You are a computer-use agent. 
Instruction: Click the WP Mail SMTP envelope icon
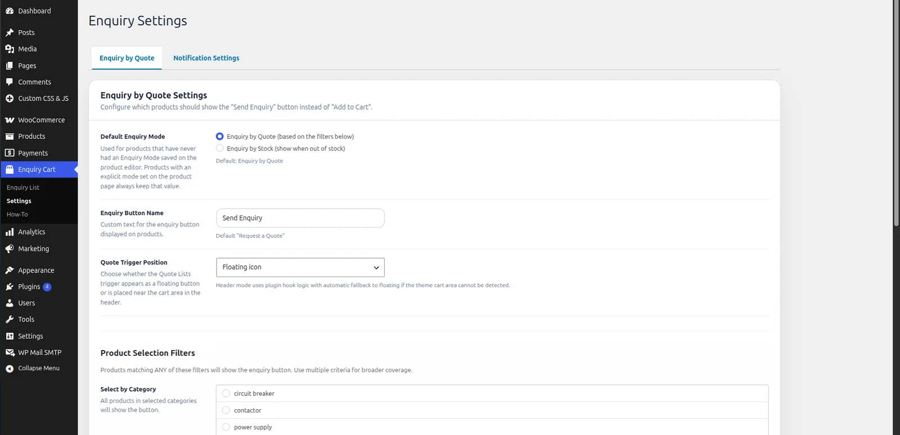coord(10,352)
